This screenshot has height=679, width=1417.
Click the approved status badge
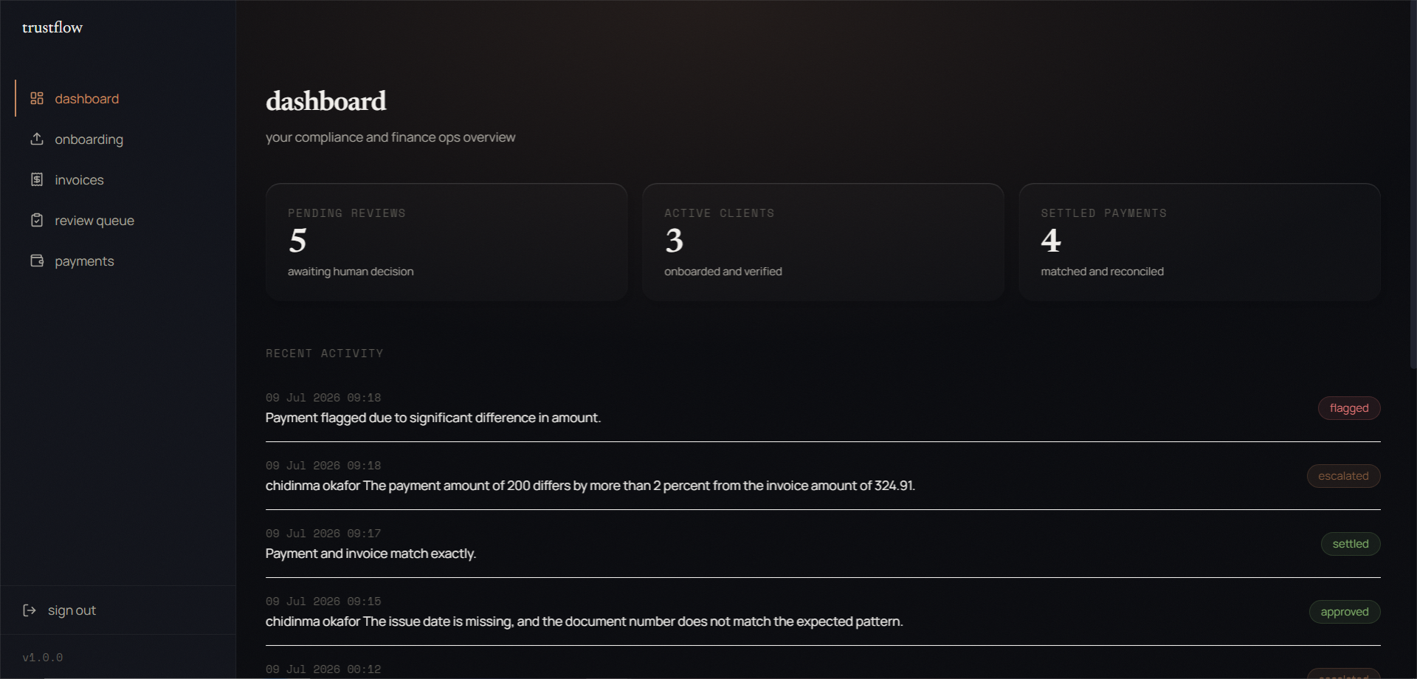(1345, 612)
